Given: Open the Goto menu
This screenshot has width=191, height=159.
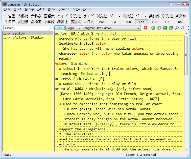Looking at the screenshot, I should [x=76, y=9].
